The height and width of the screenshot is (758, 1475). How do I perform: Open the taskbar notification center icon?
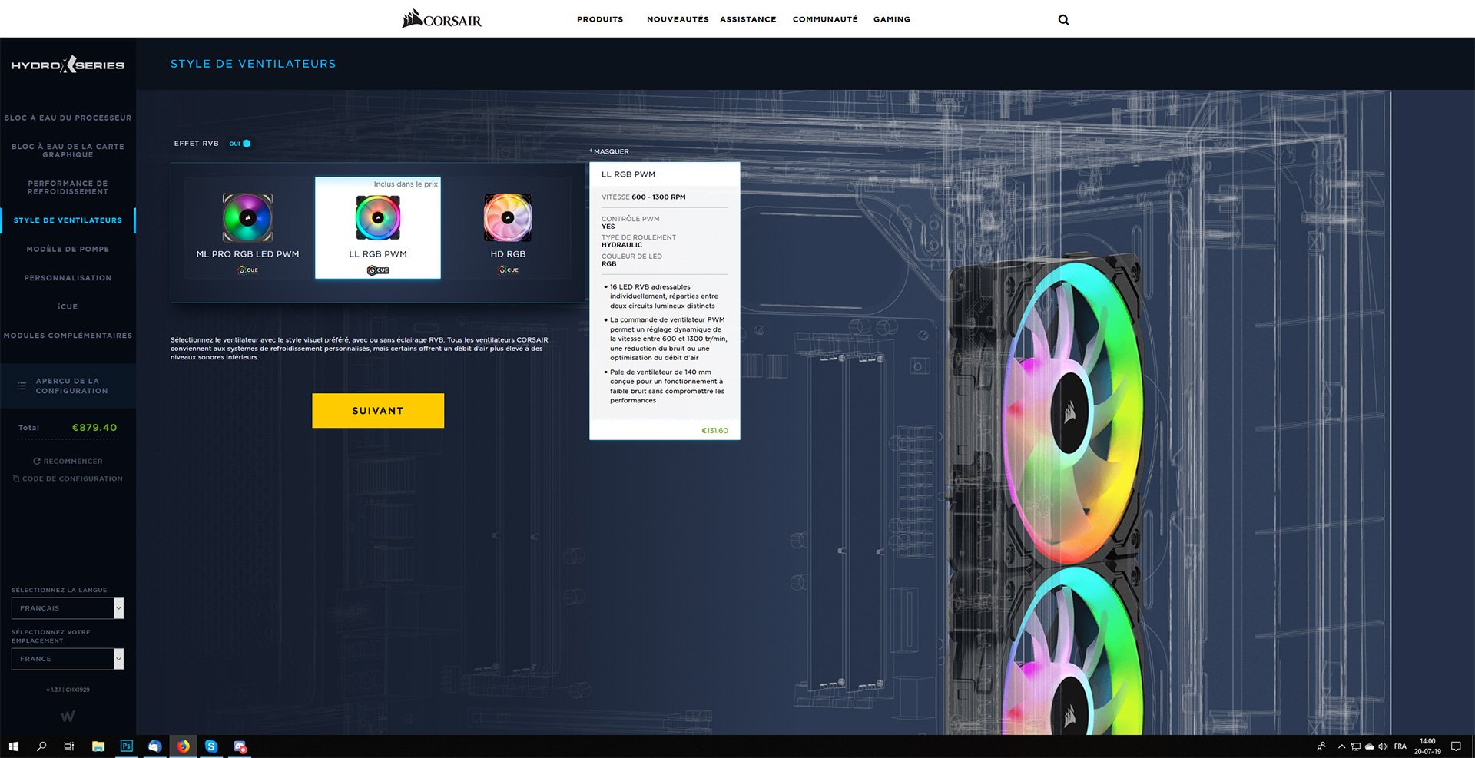[x=1455, y=746]
